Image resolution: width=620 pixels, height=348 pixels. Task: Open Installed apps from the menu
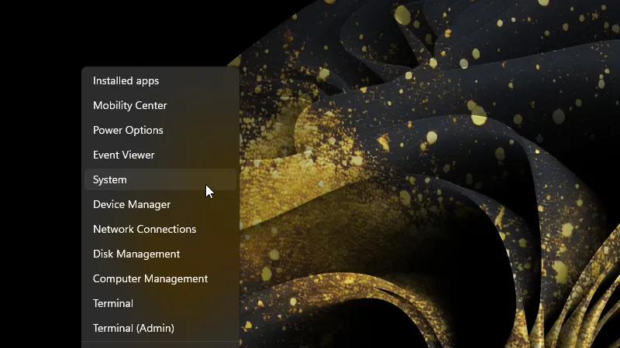pyautogui.click(x=160, y=80)
